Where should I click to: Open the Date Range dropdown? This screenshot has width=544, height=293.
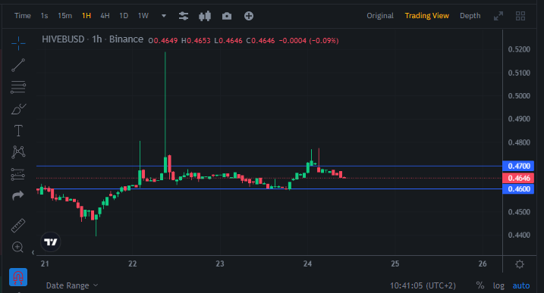tap(72, 285)
